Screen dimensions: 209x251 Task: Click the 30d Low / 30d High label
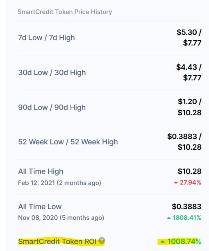tap(52, 73)
